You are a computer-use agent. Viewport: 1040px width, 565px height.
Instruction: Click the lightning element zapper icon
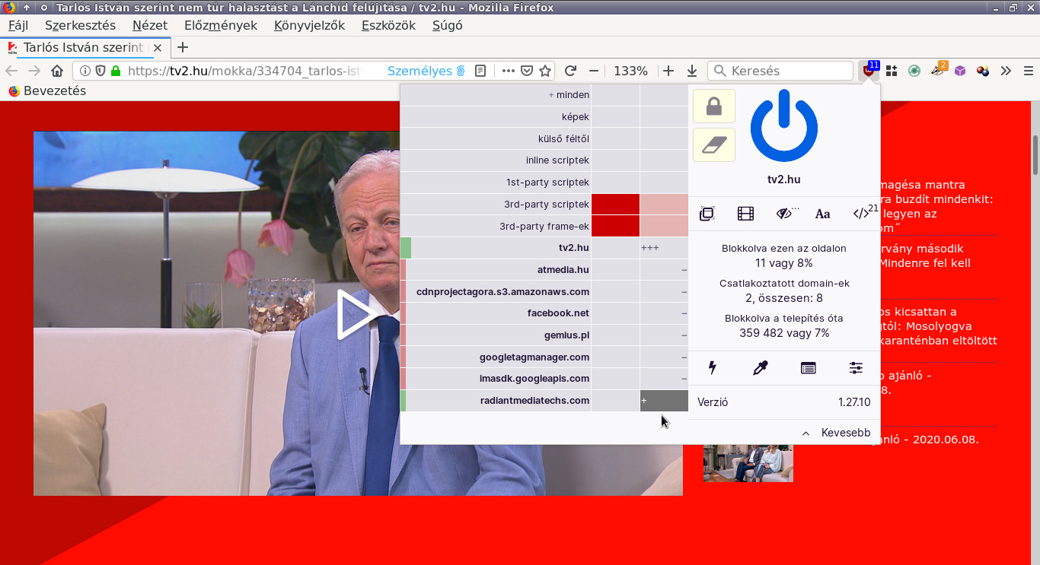[x=713, y=368]
